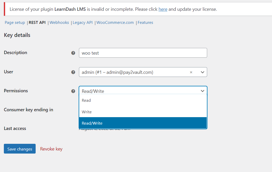Open the Features tab
This screenshot has height=172, width=272.
point(145,23)
